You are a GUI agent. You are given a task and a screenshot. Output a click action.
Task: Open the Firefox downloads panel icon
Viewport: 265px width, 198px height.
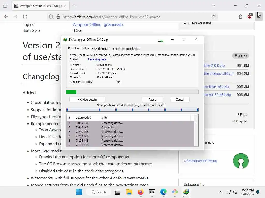tap(259, 16)
